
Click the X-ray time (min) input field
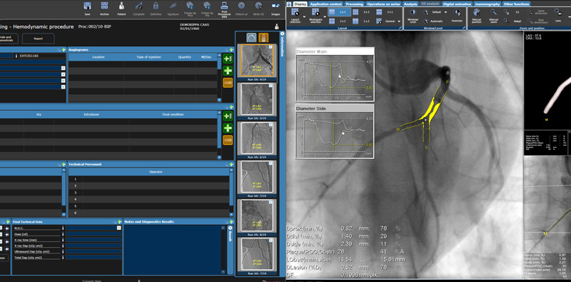tap(94, 240)
